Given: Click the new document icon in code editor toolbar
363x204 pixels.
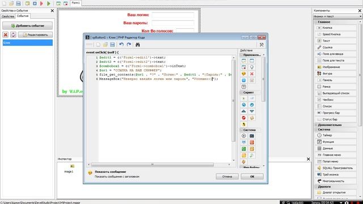Looking at the screenshot, I should 98,44.
